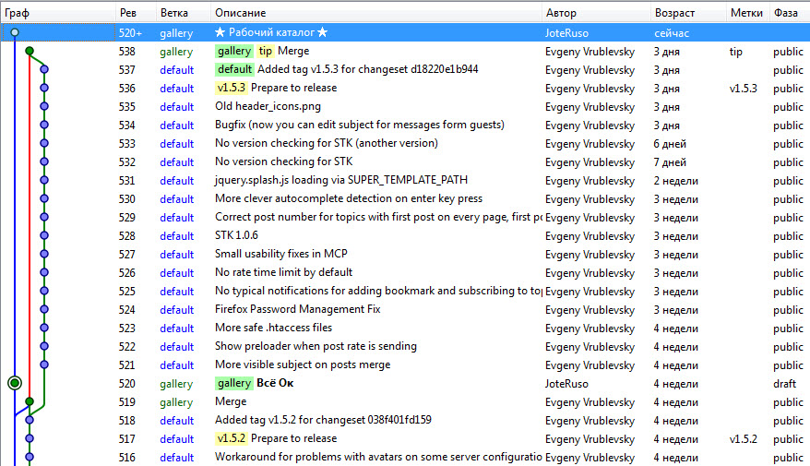The width and height of the screenshot is (810, 466).
Task: Click the yellow tip tag on revision 538
Action: [266, 52]
